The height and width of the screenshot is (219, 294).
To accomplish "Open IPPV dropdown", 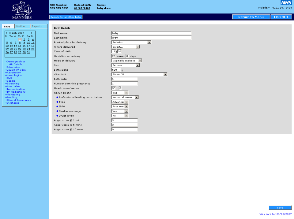I will (x=120, y=107).
